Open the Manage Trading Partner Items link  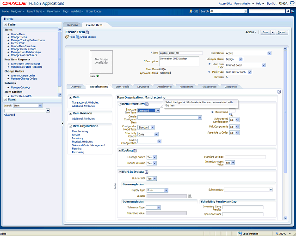(28, 40)
